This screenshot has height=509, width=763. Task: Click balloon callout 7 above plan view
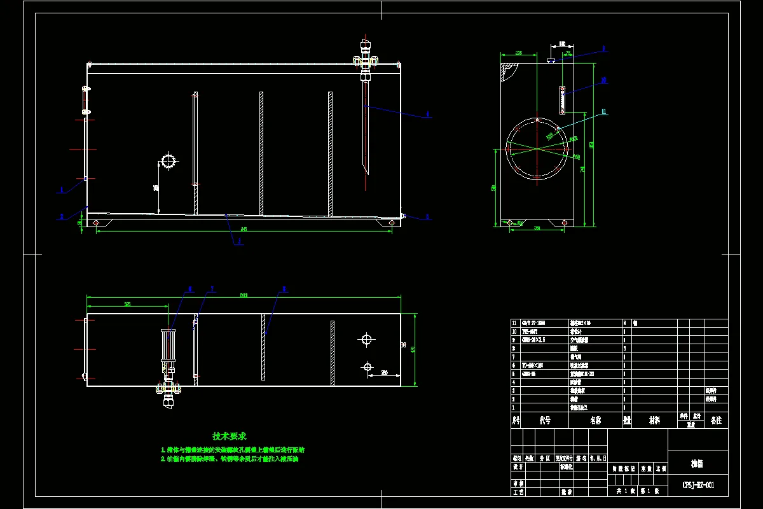tap(212, 289)
